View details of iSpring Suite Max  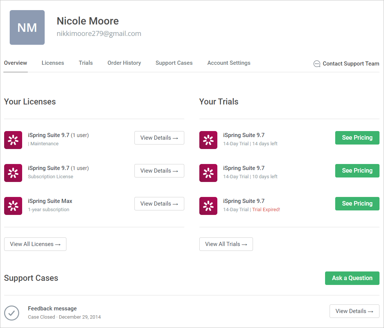[159, 204]
